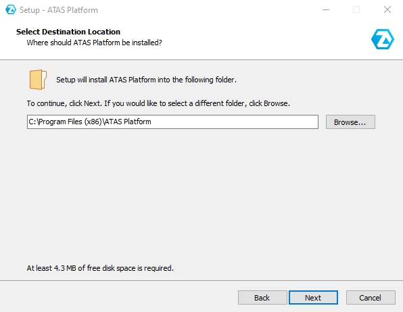
Task: Click the grayed-out maximize button
Action: [356, 9]
